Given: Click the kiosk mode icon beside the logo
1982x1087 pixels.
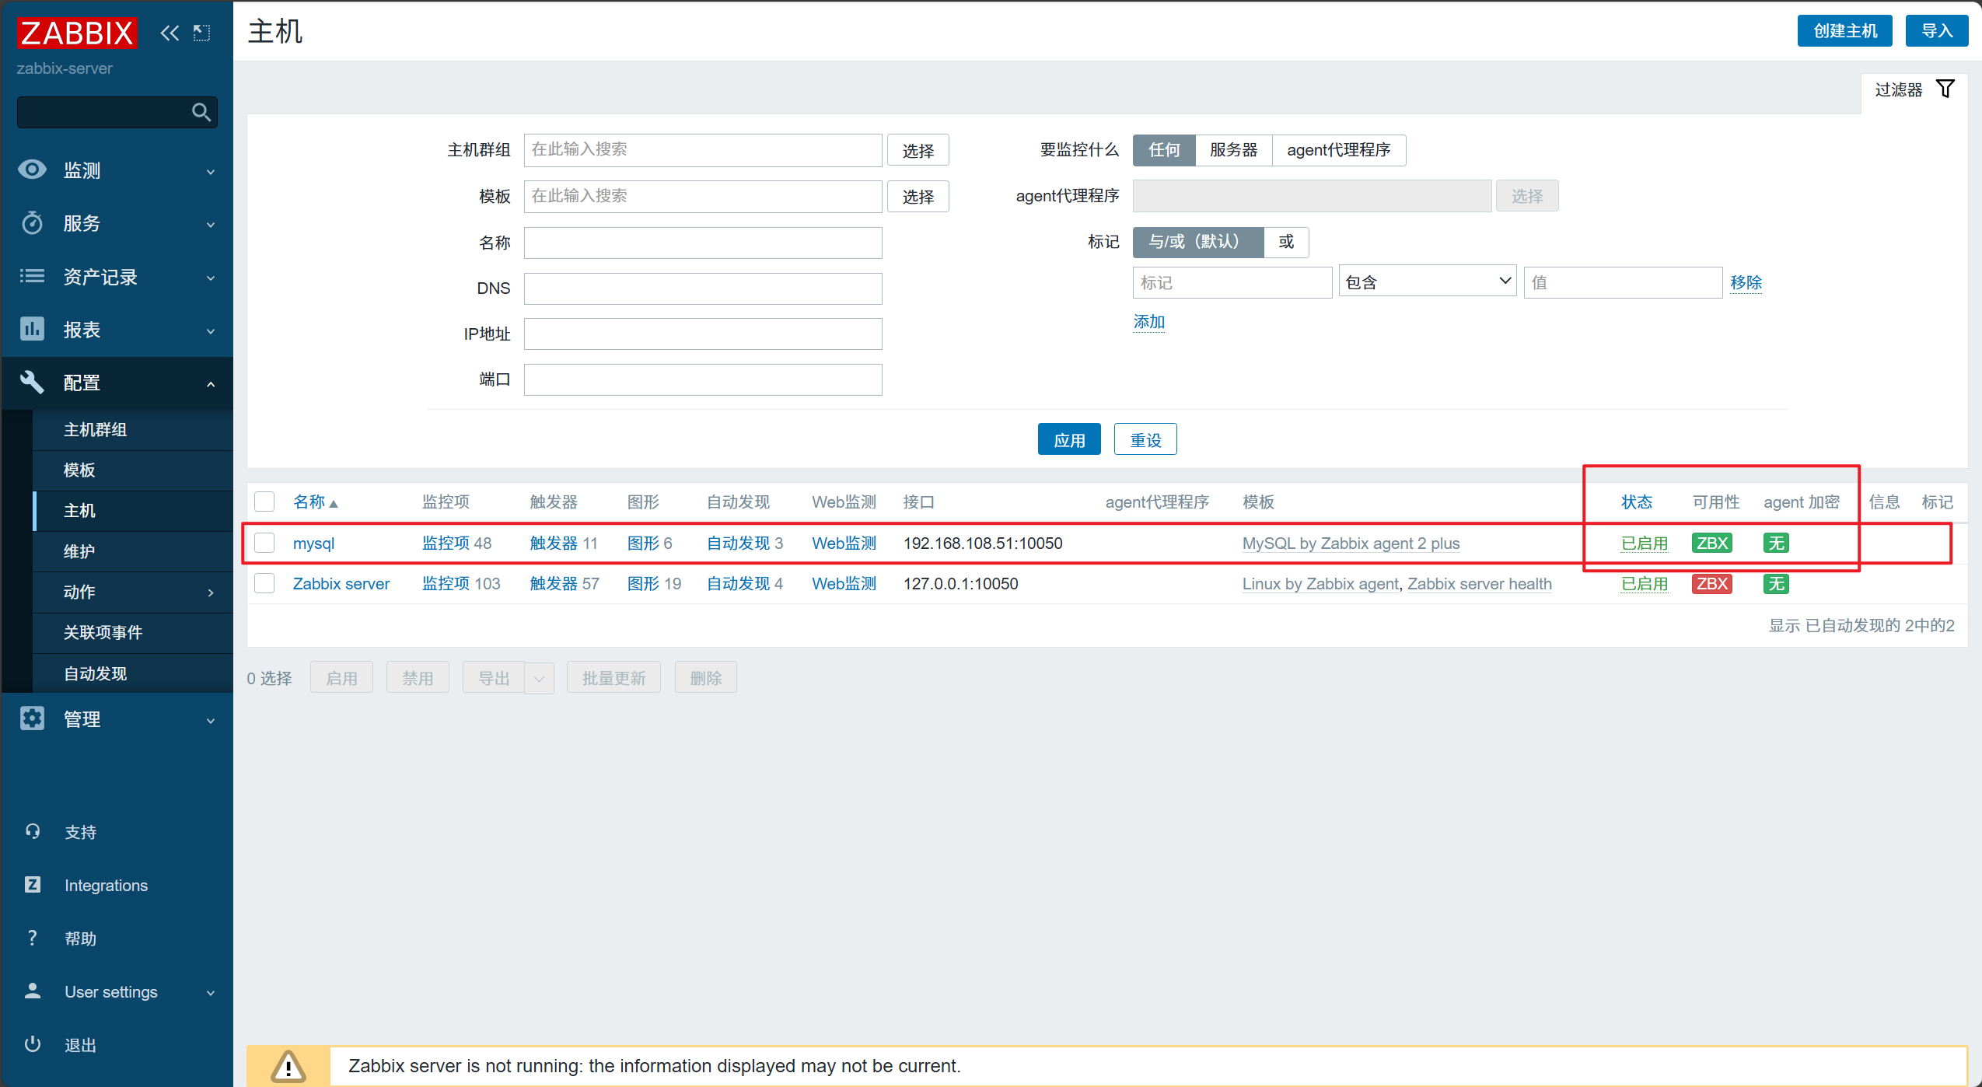Looking at the screenshot, I should pos(202,33).
